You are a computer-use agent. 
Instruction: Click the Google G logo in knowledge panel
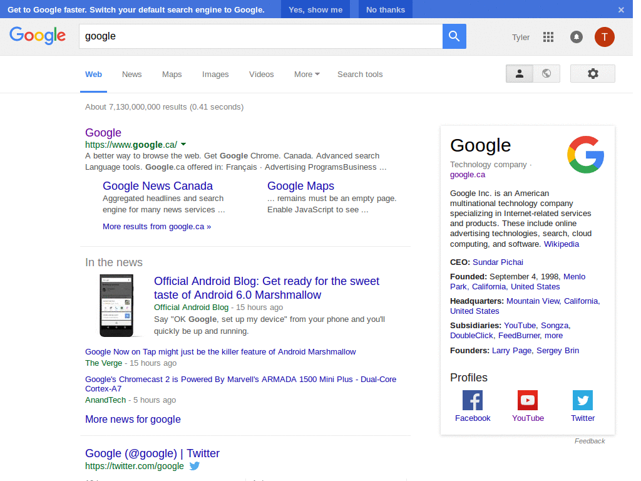(x=586, y=155)
